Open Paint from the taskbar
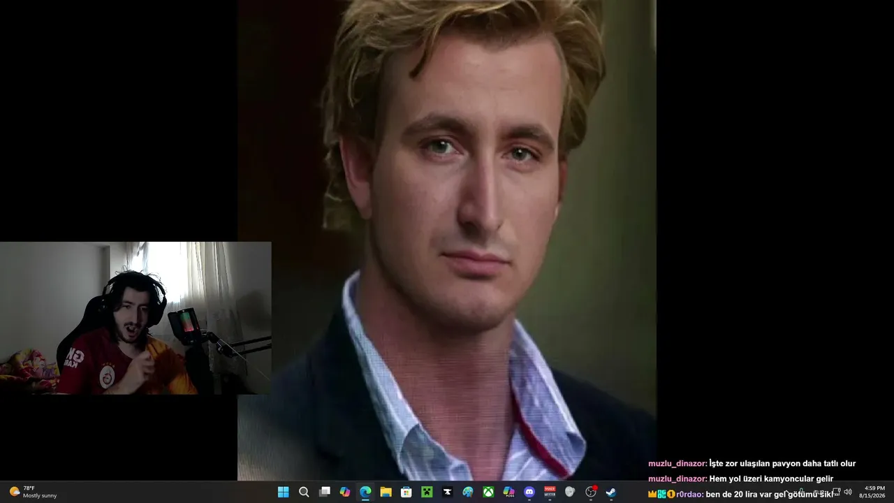 coord(467,492)
